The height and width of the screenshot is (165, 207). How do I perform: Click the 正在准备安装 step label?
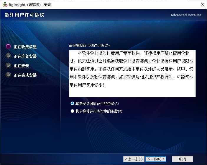pyautogui.click(x=25, y=56)
